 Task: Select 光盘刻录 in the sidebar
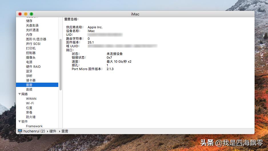(x=32, y=25)
